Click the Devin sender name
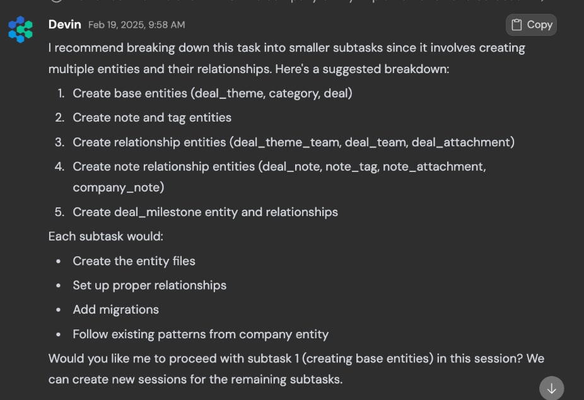The width and height of the screenshot is (584, 400). pos(65,25)
